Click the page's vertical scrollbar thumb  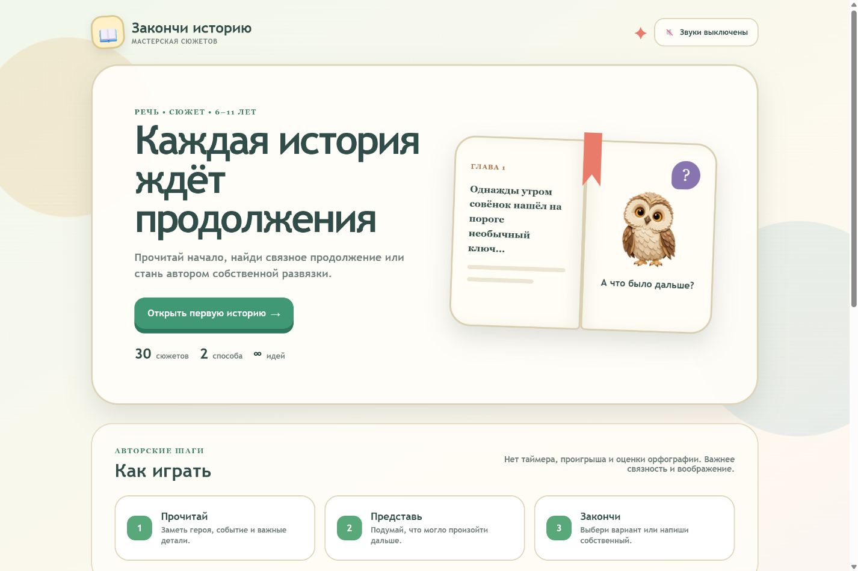coord(854,159)
